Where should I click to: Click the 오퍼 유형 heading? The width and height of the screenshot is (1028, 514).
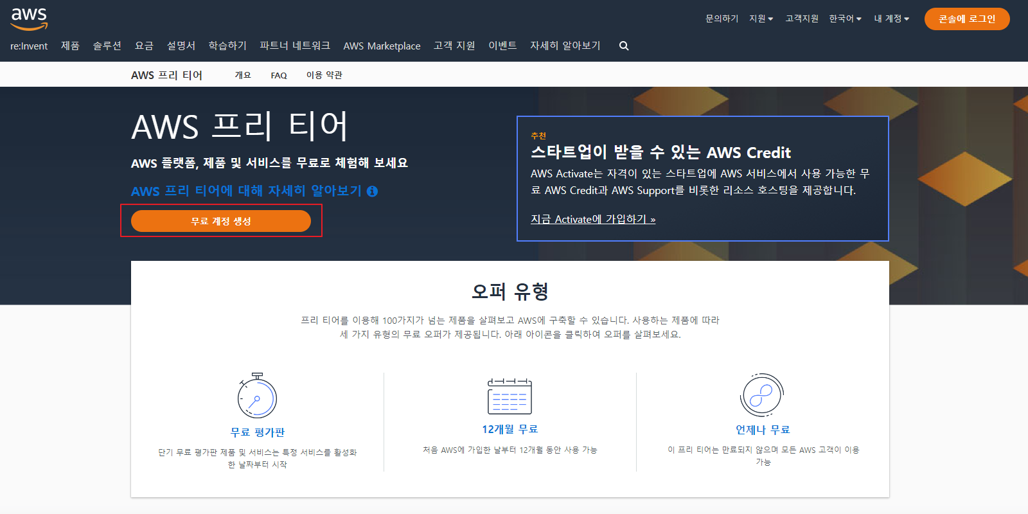click(510, 292)
